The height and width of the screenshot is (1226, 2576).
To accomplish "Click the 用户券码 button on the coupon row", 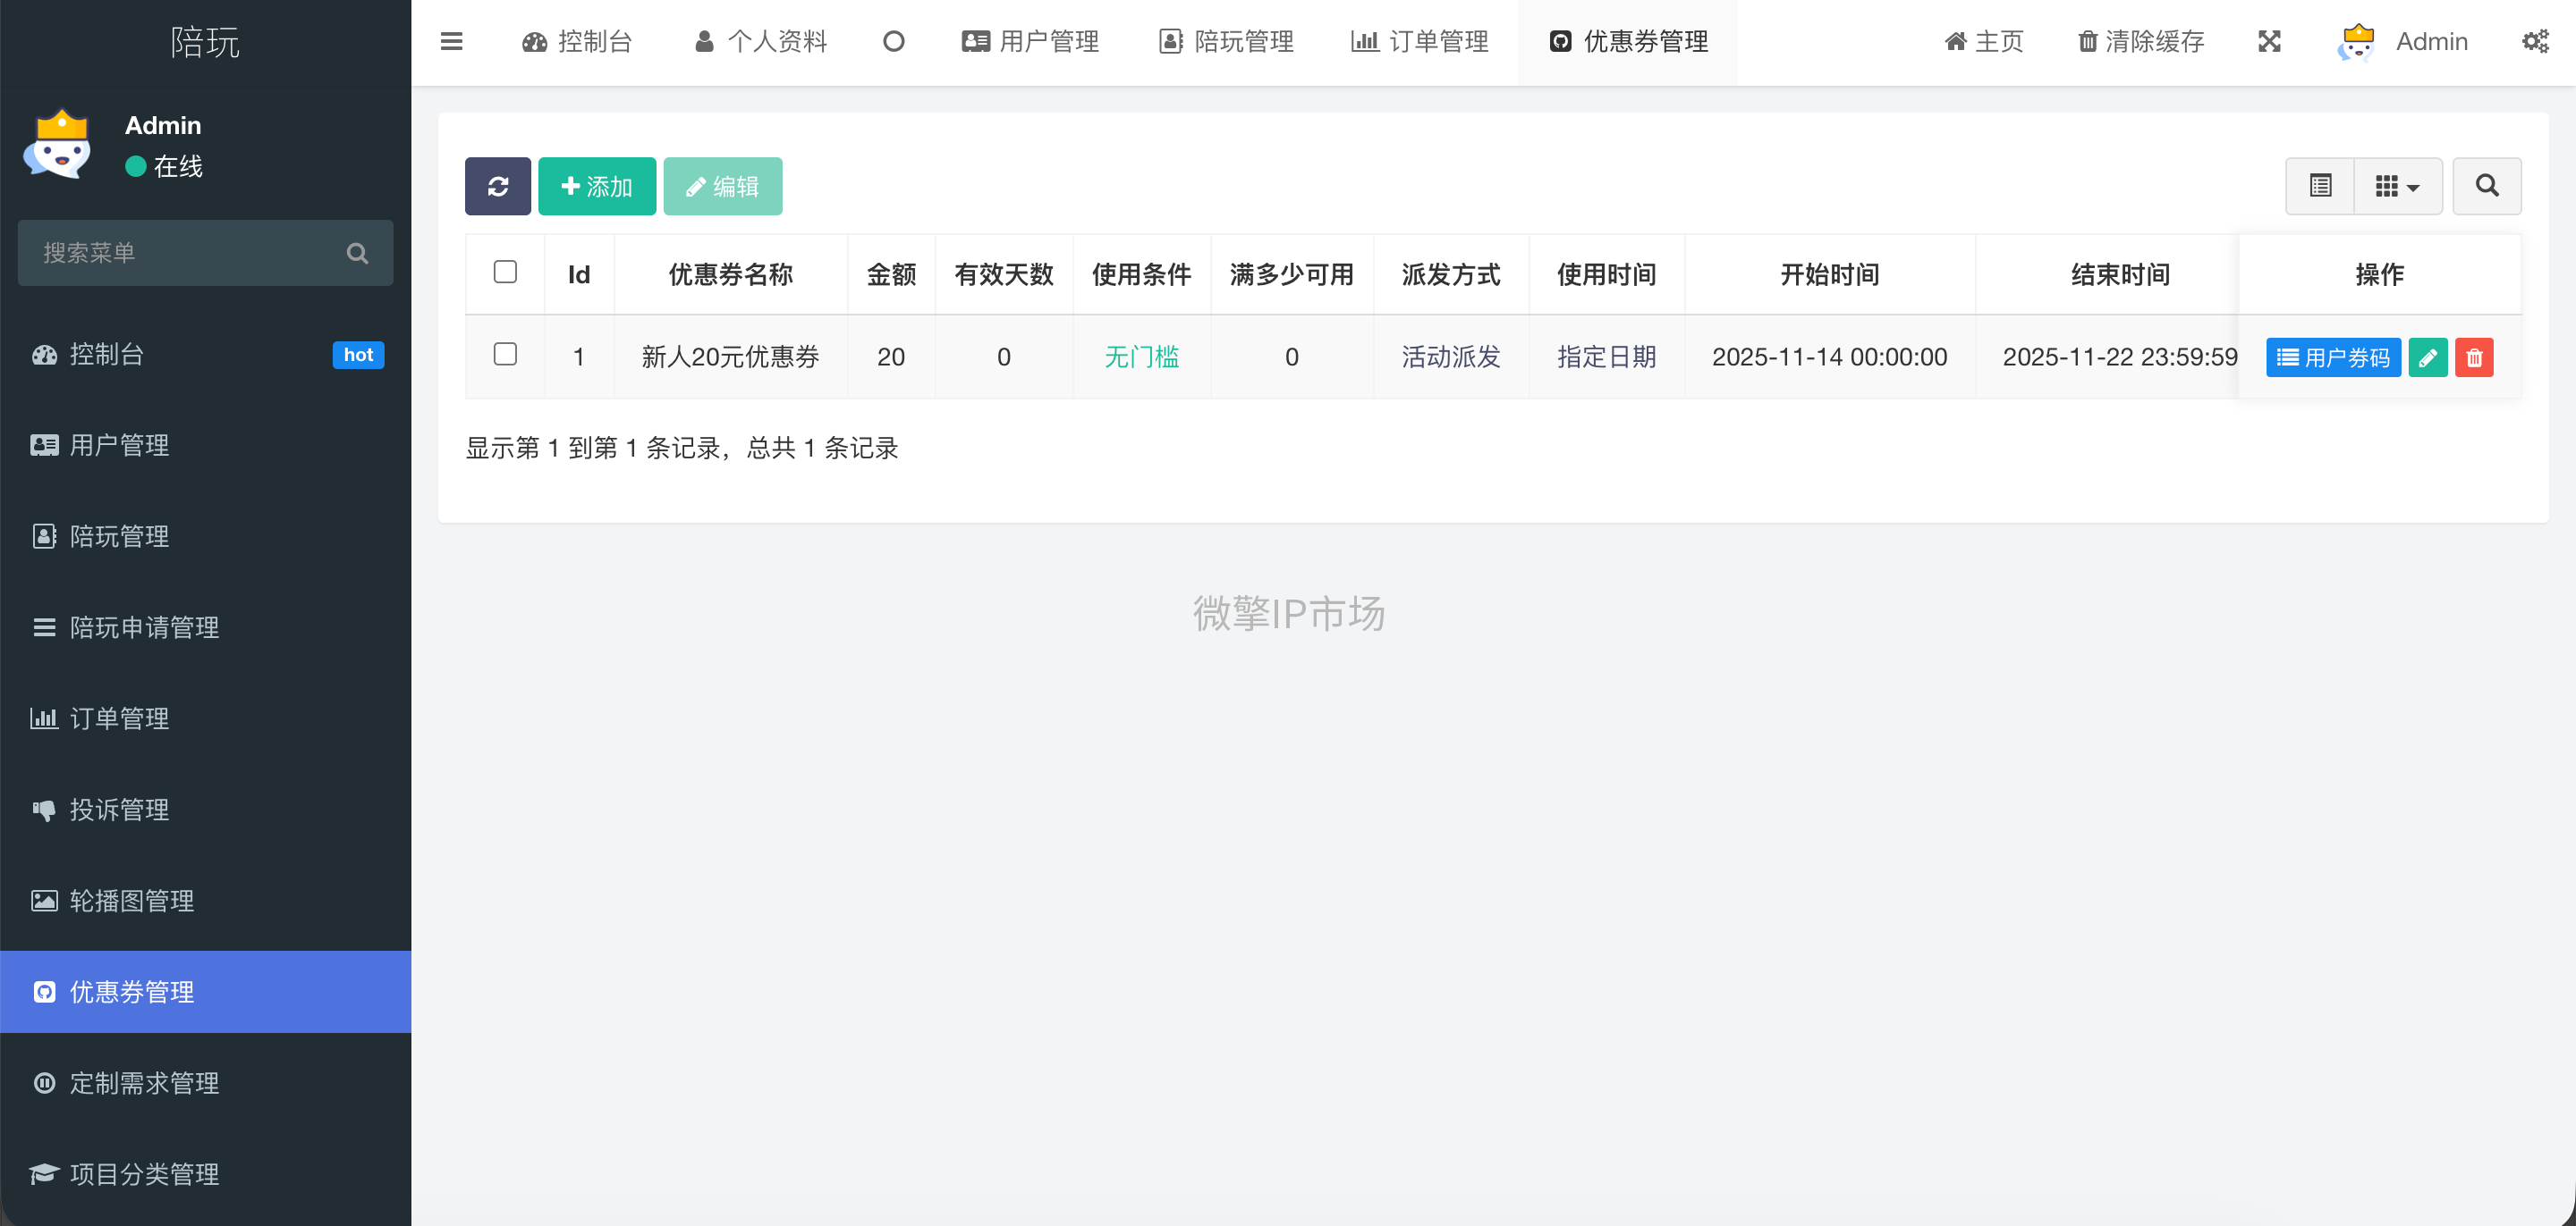I will tap(2333, 357).
